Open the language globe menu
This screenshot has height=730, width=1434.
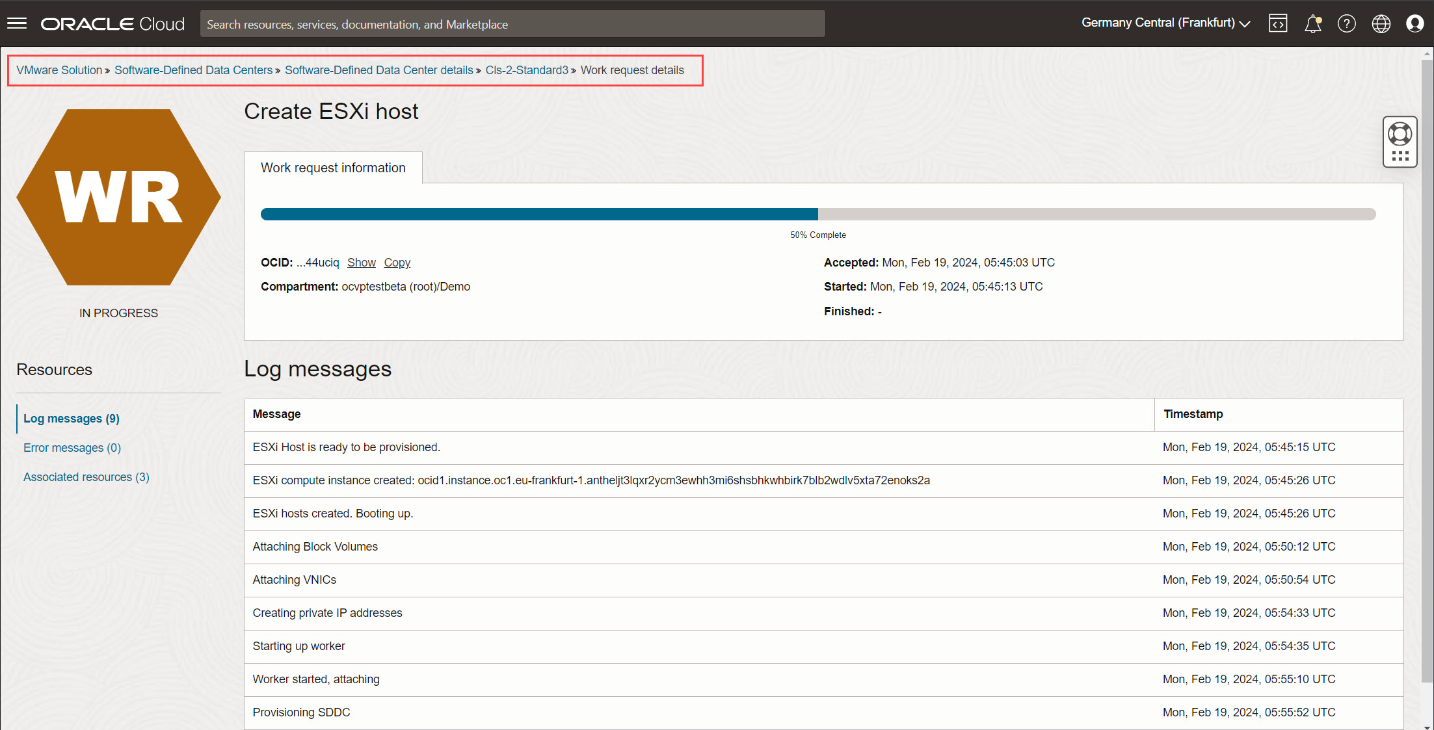[1381, 23]
